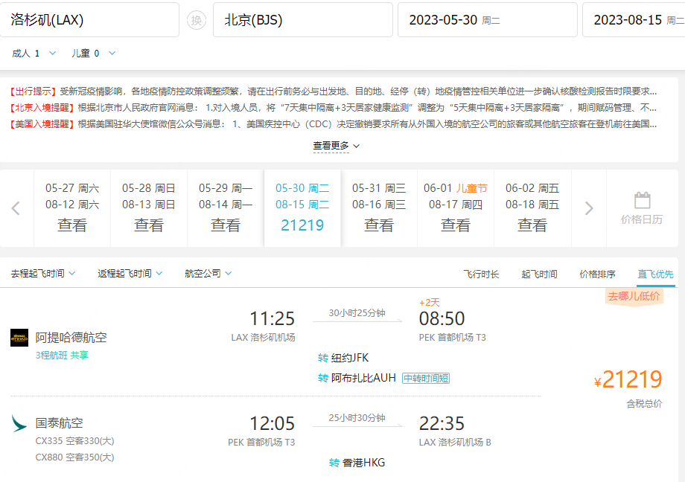Image resolution: width=685 pixels, height=482 pixels.
Task: Click the +2天 arrival day indicator
Action: click(430, 303)
